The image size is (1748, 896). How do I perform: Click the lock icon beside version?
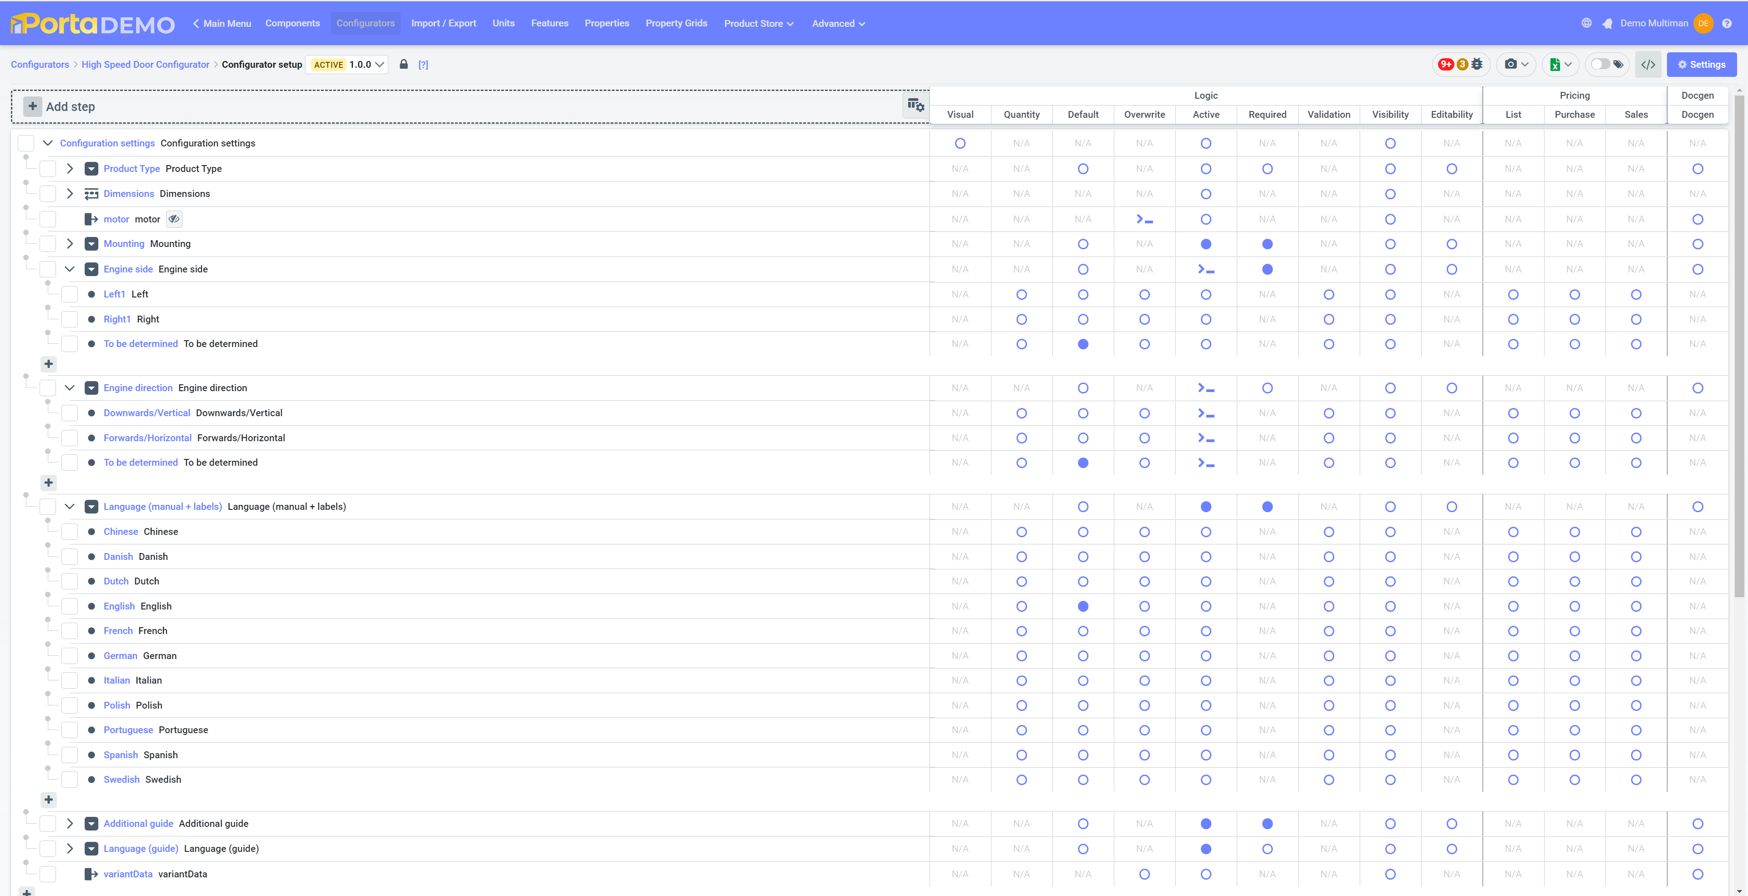404,65
